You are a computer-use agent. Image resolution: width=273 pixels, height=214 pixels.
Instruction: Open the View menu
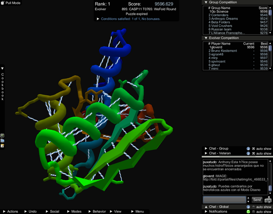click(116, 211)
